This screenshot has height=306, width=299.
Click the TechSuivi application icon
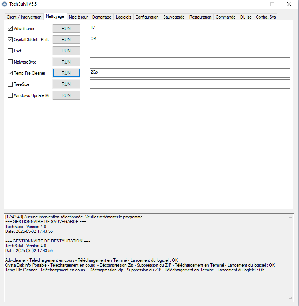pos(5,4)
